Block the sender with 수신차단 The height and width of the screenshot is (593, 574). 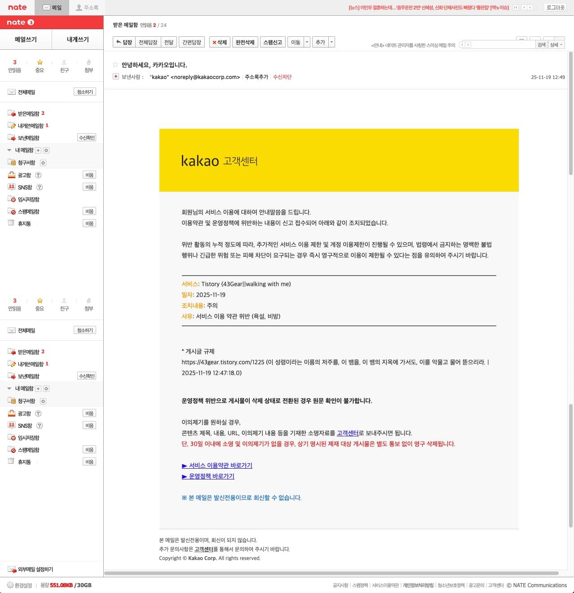click(x=282, y=77)
